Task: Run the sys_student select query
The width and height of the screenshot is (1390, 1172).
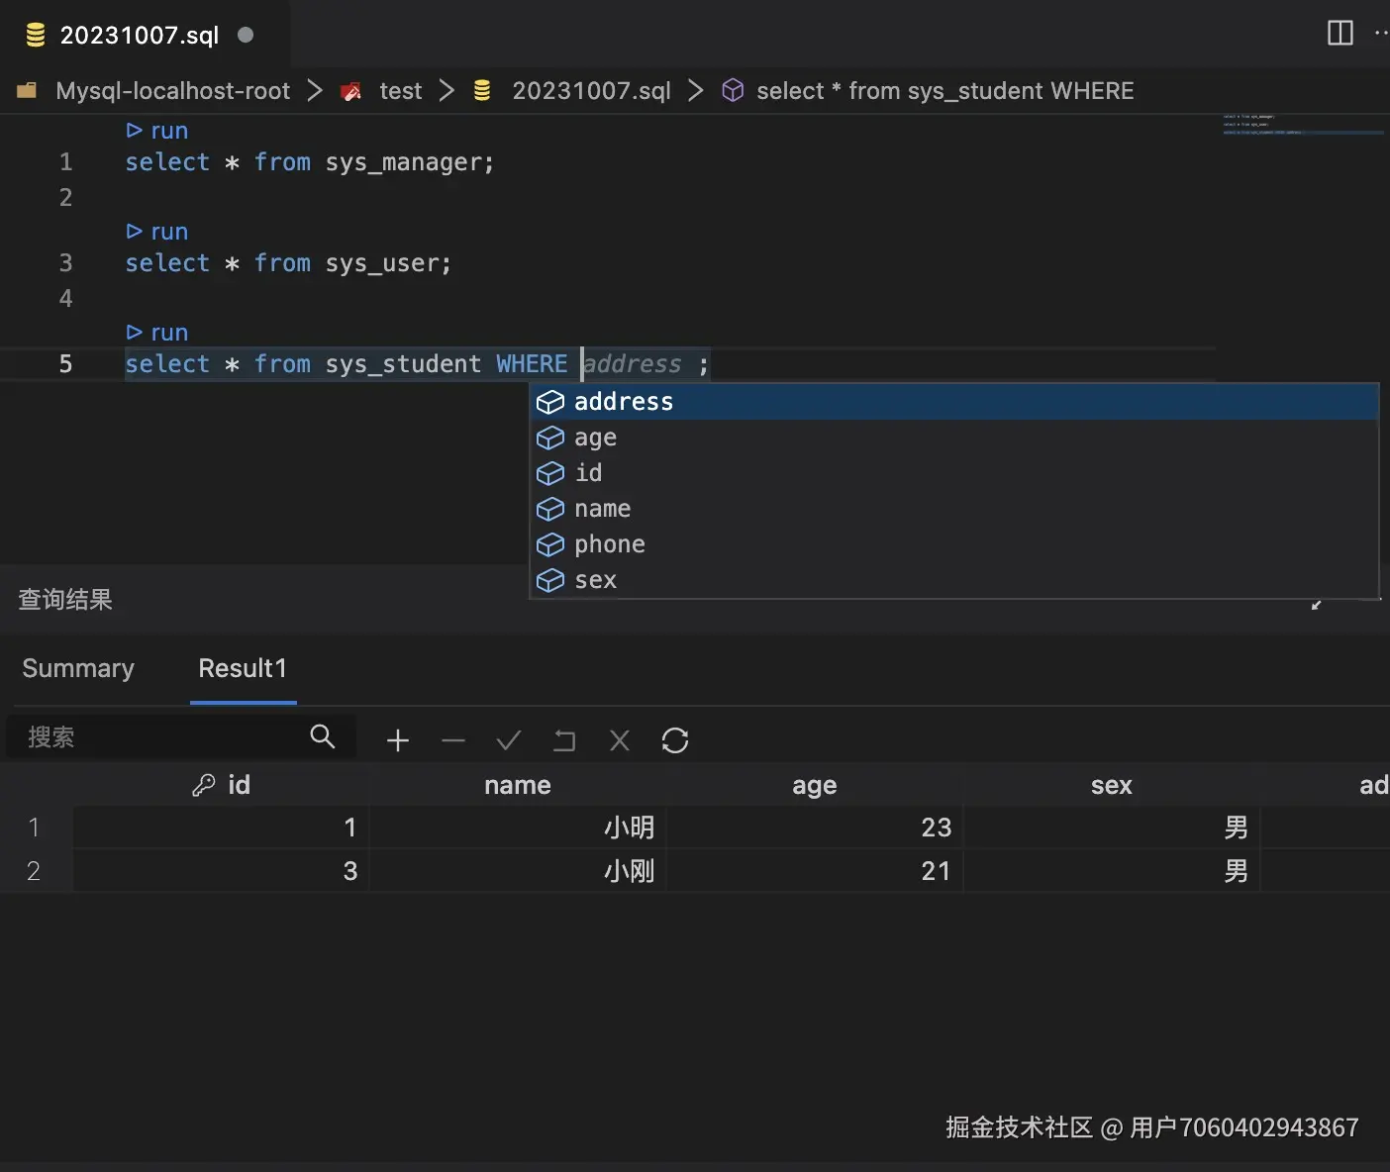Action: point(157,333)
